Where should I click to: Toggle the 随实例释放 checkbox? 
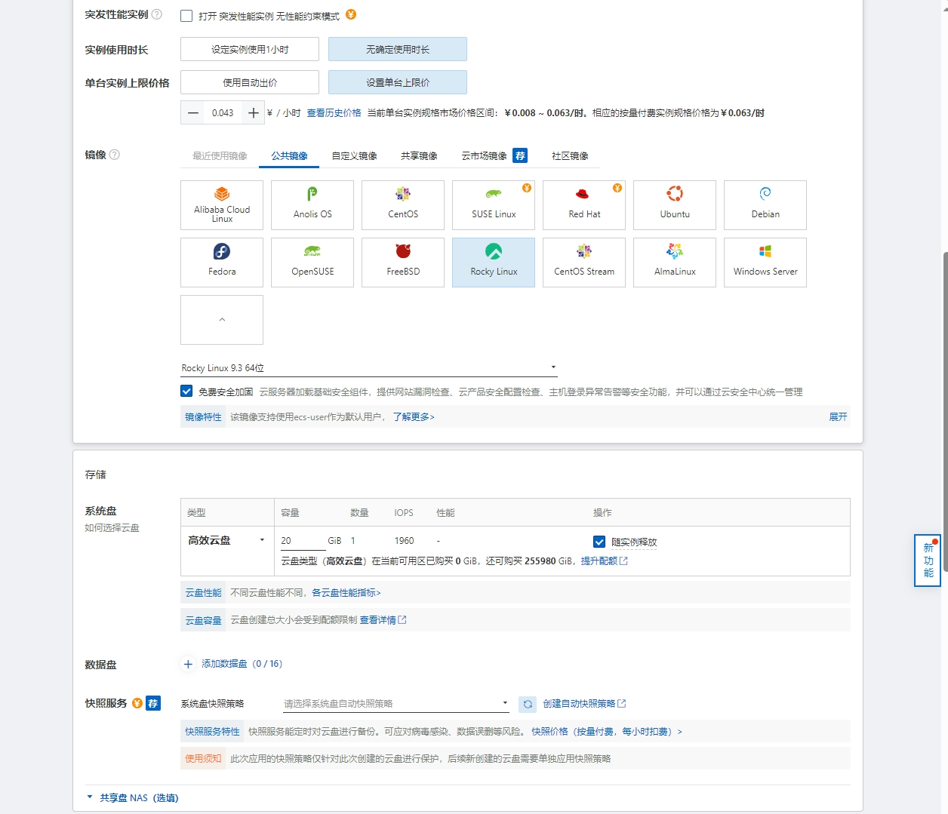599,542
